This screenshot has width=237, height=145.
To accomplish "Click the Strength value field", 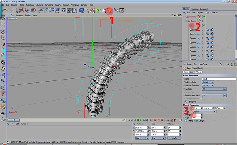I will [x=196, y=114].
